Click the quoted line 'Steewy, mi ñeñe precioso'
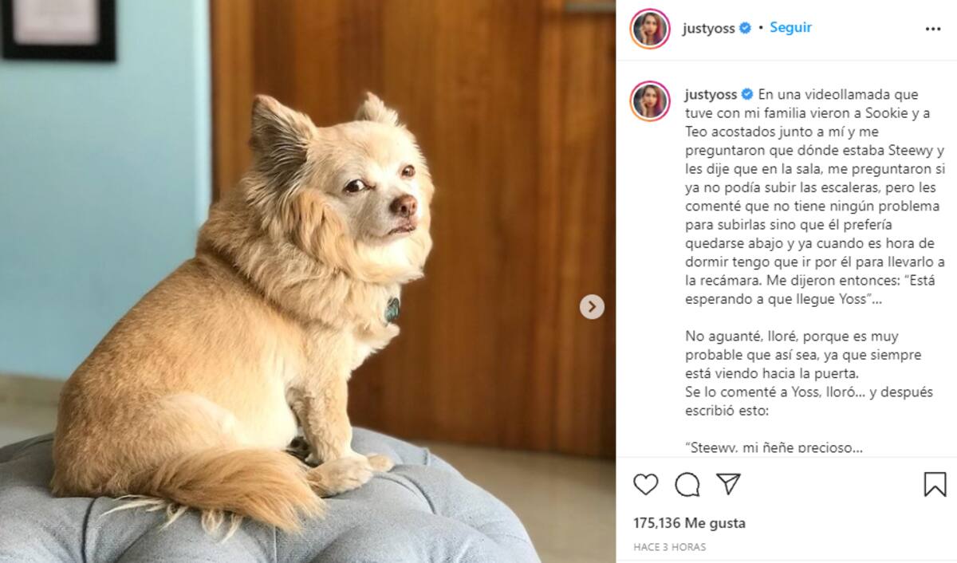Screen dimensions: 957x563 [774, 447]
